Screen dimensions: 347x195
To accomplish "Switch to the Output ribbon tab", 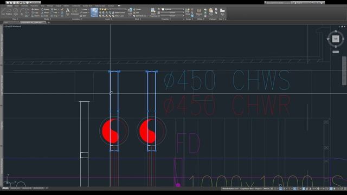I will pyautogui.click(x=58, y=6).
